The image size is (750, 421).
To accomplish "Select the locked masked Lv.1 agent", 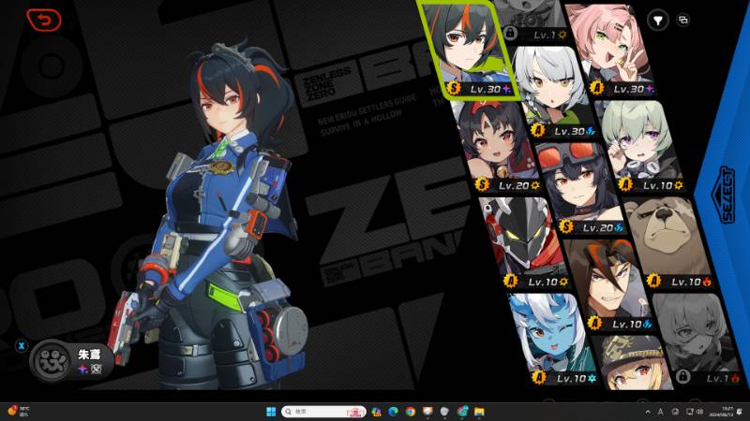I will (698, 340).
